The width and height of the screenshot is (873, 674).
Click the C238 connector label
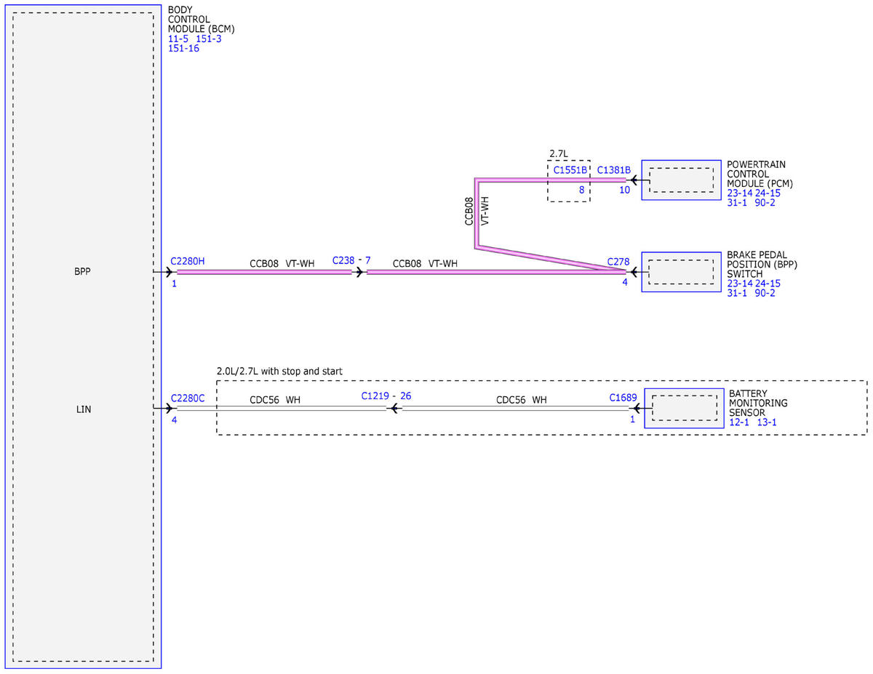(x=343, y=260)
